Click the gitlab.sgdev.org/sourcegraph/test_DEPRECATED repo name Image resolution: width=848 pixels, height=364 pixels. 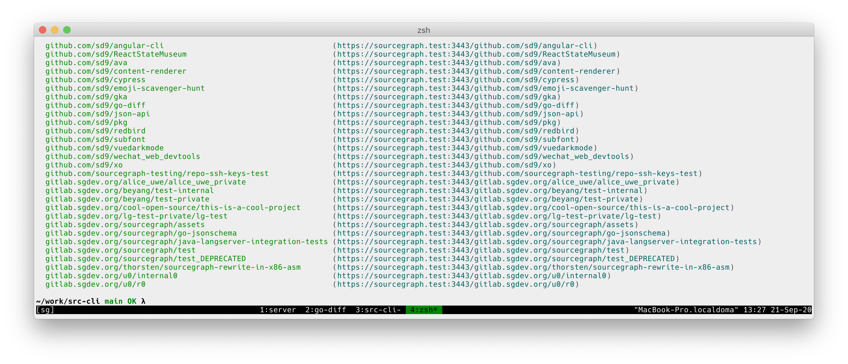145,259
